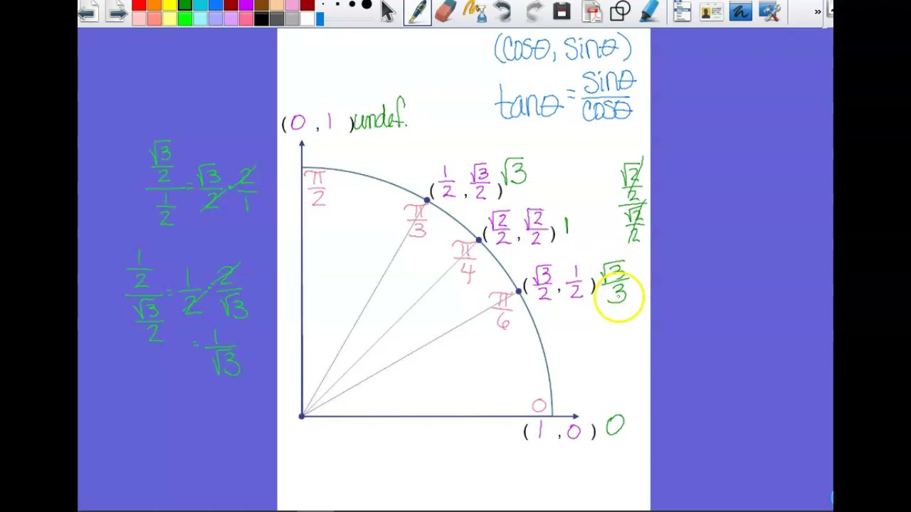Choose the smallest pen thickness dot
This screenshot has height=512, width=911.
323,4
